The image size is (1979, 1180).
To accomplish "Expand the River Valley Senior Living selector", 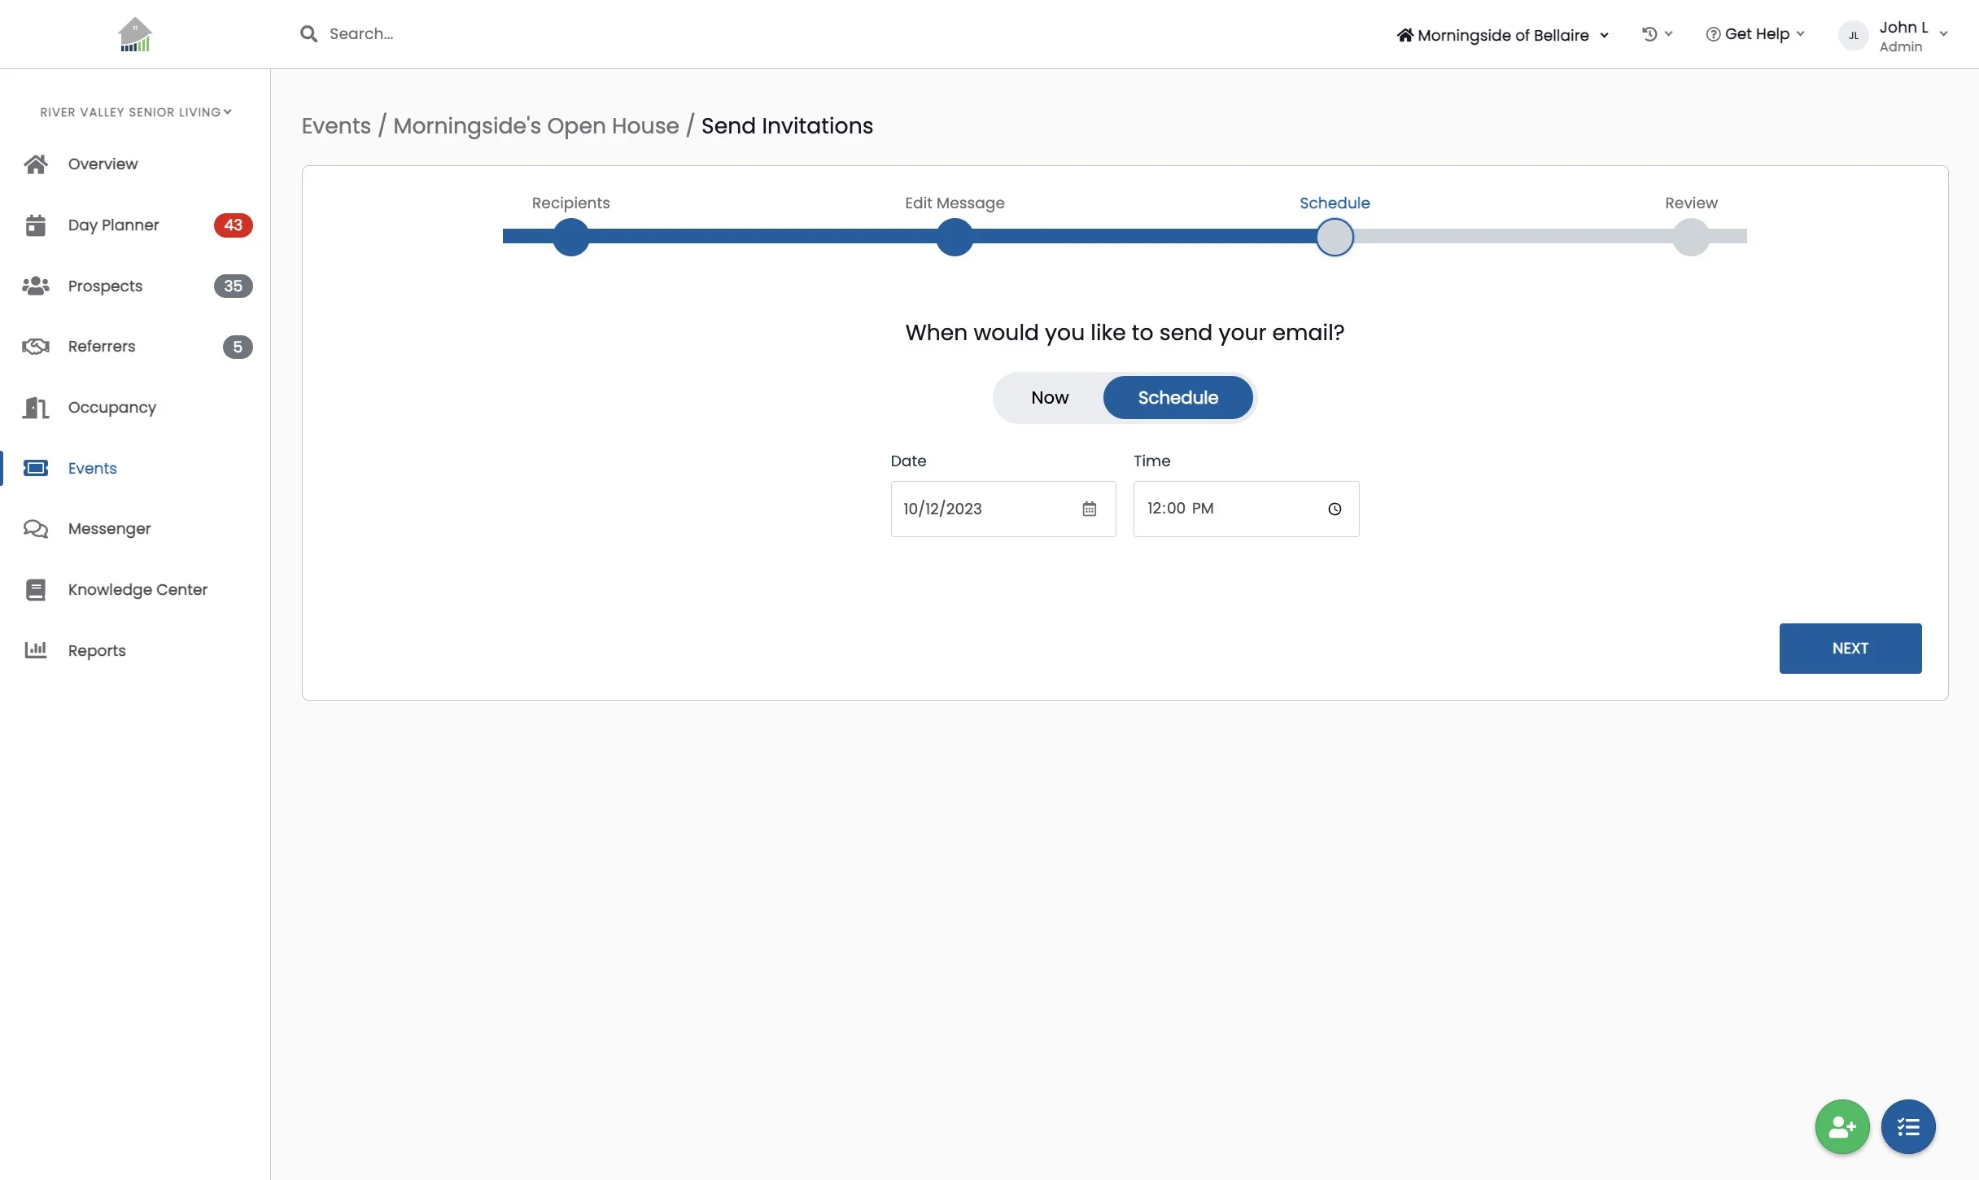I will 135,112.
